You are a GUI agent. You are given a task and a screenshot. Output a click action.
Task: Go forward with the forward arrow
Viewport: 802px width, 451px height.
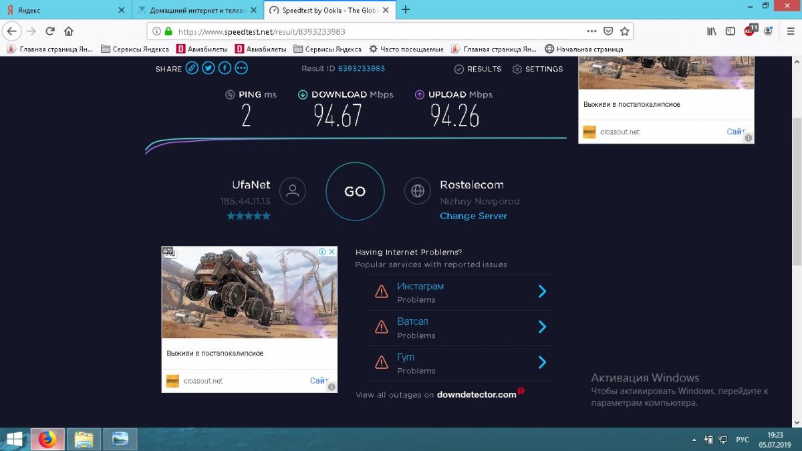pyautogui.click(x=31, y=31)
